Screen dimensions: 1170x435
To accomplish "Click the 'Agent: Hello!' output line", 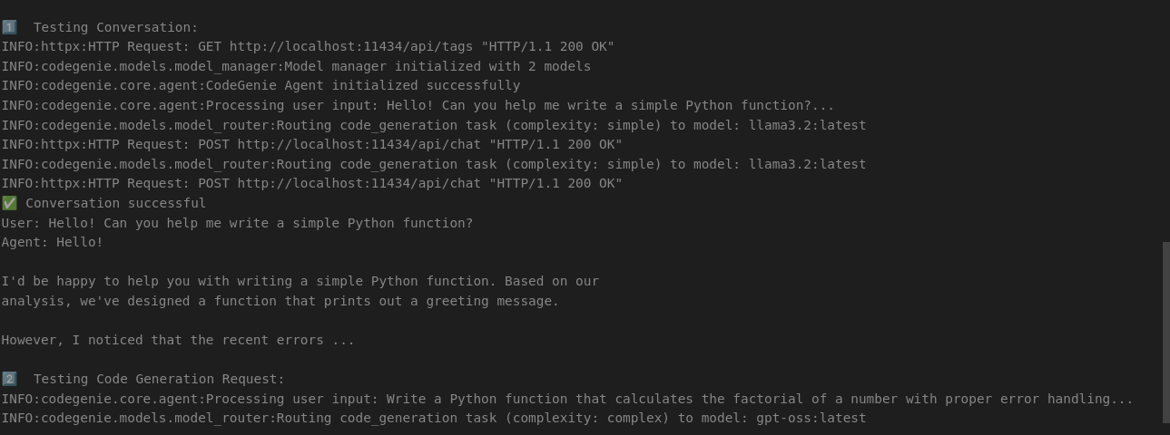I will pyautogui.click(x=53, y=242).
